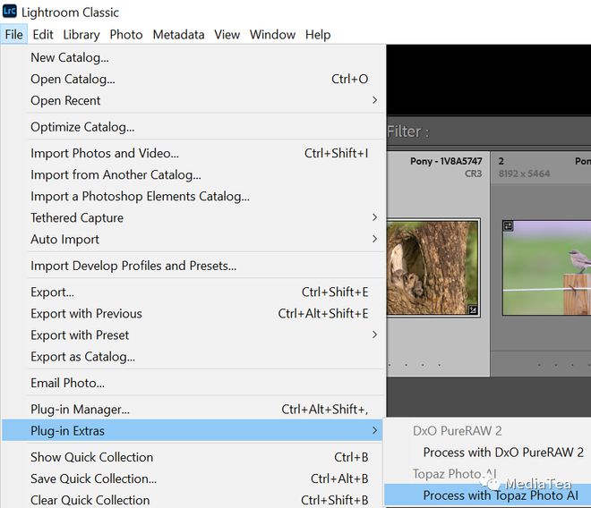
Task: Open the Edit menu
Action: (x=43, y=34)
